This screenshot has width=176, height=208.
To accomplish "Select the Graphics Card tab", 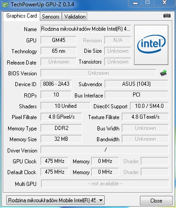I will [x=22, y=16].
